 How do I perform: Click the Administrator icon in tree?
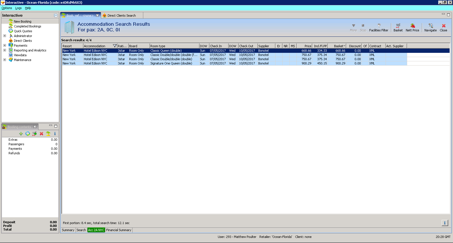11,36
